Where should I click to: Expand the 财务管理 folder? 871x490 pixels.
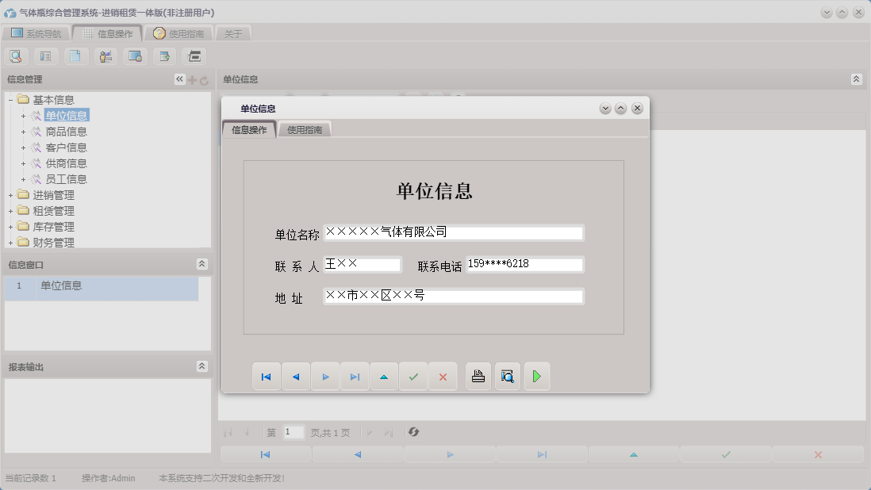(11, 243)
